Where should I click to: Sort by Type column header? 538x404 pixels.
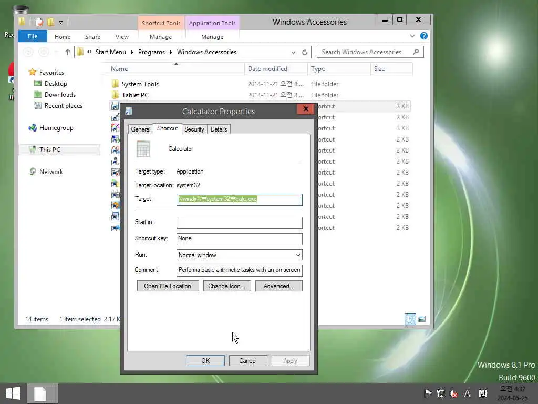tap(339, 69)
